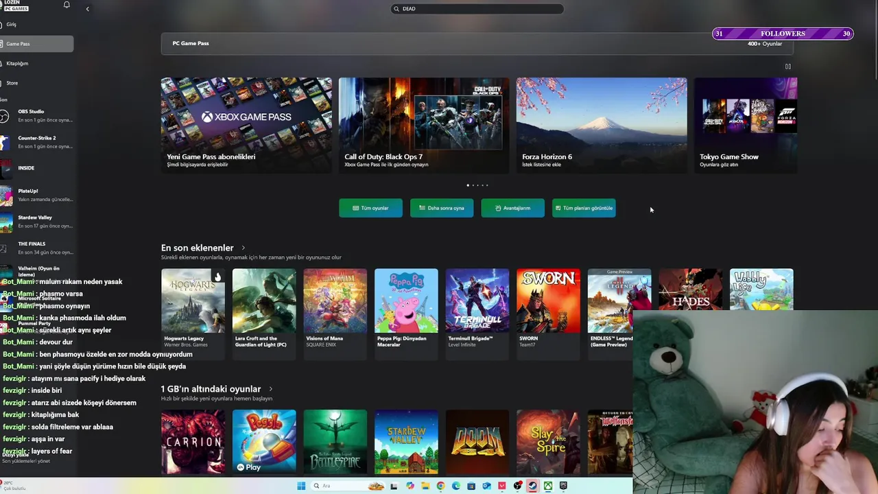This screenshot has width=878, height=494.
Task: Click the Avantajlarım button
Action: 513,208
